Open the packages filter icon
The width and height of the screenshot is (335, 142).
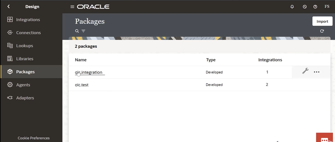tap(83, 31)
